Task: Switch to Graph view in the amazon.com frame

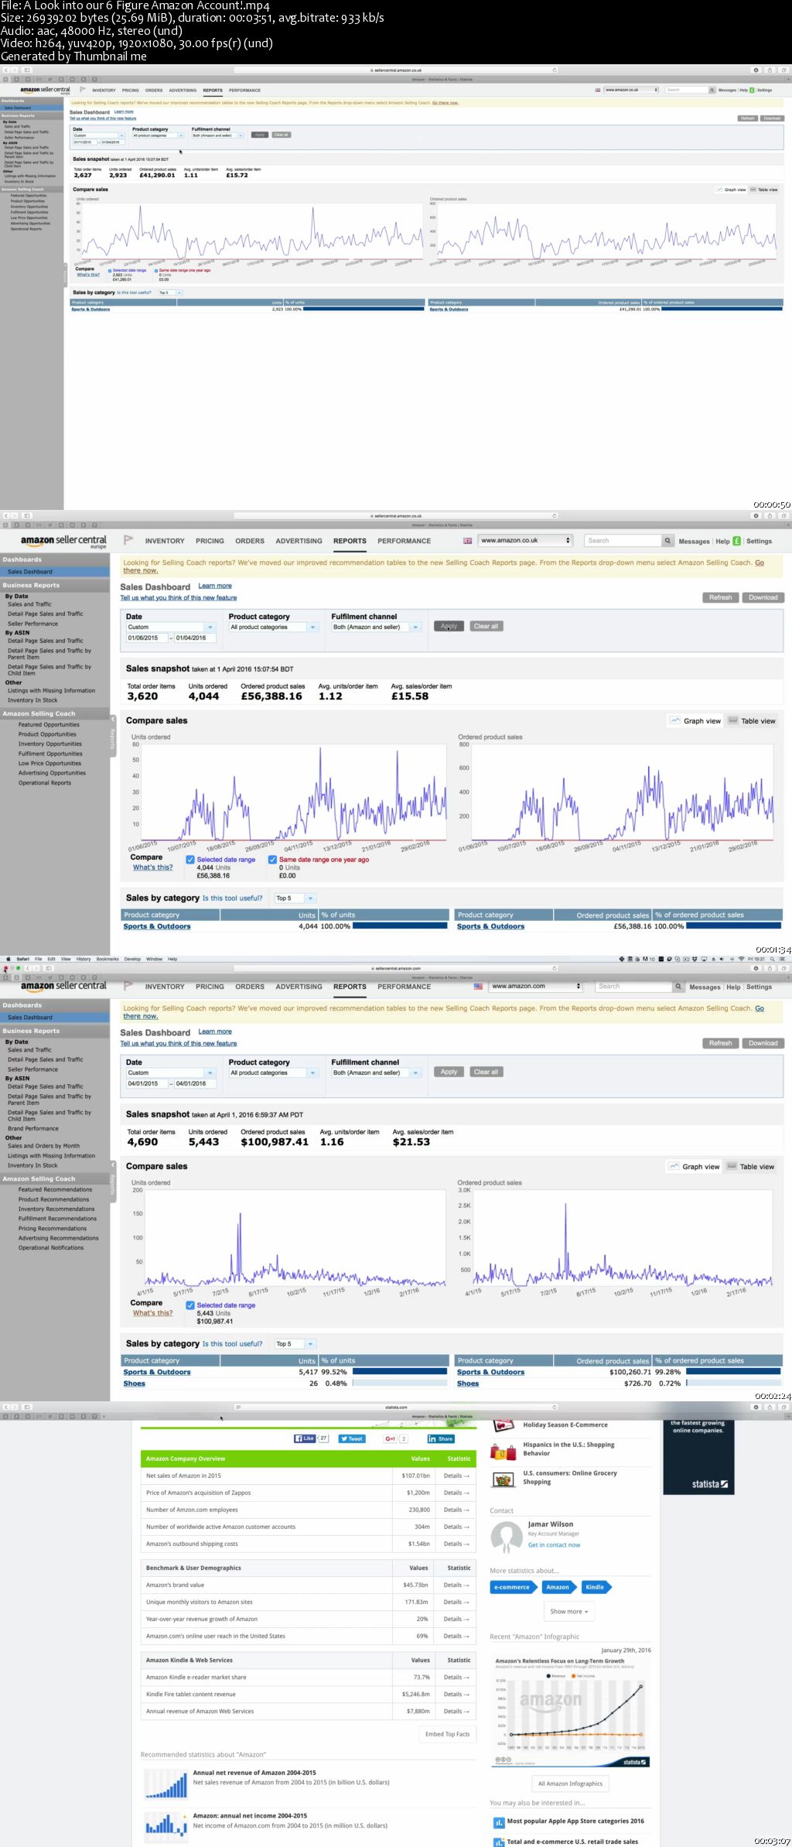Action: click(695, 1166)
